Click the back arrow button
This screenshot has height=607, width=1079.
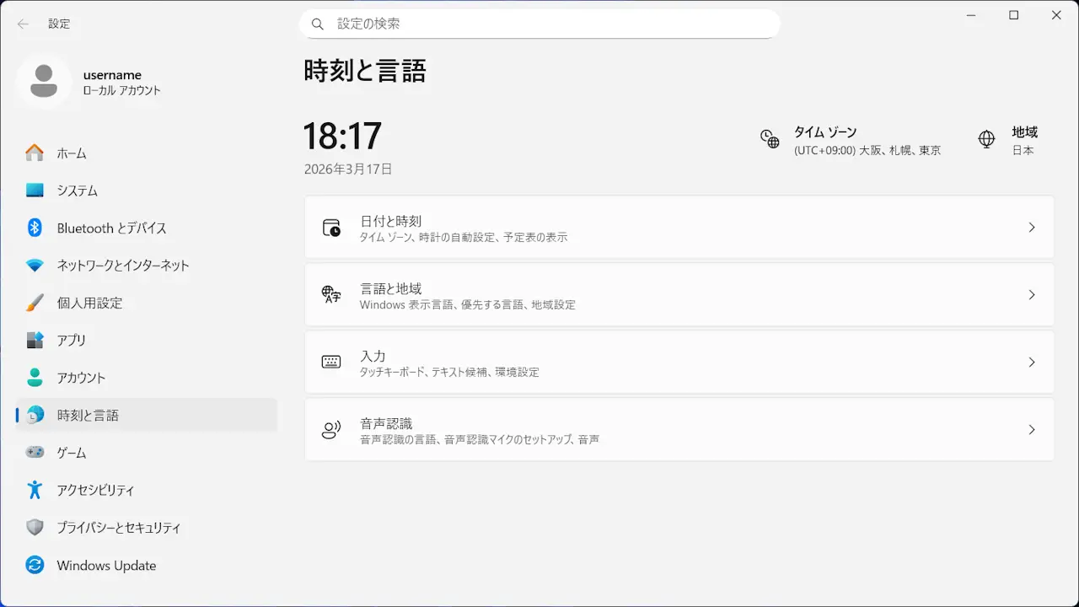23,24
